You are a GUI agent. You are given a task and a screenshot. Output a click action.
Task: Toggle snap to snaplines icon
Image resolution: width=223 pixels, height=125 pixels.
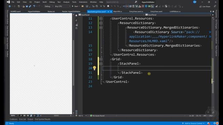click(34, 116)
